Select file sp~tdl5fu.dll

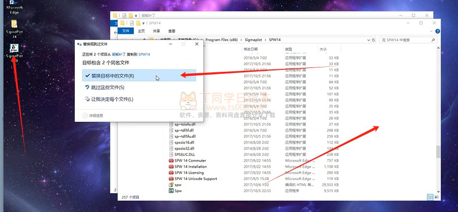click(x=185, y=136)
